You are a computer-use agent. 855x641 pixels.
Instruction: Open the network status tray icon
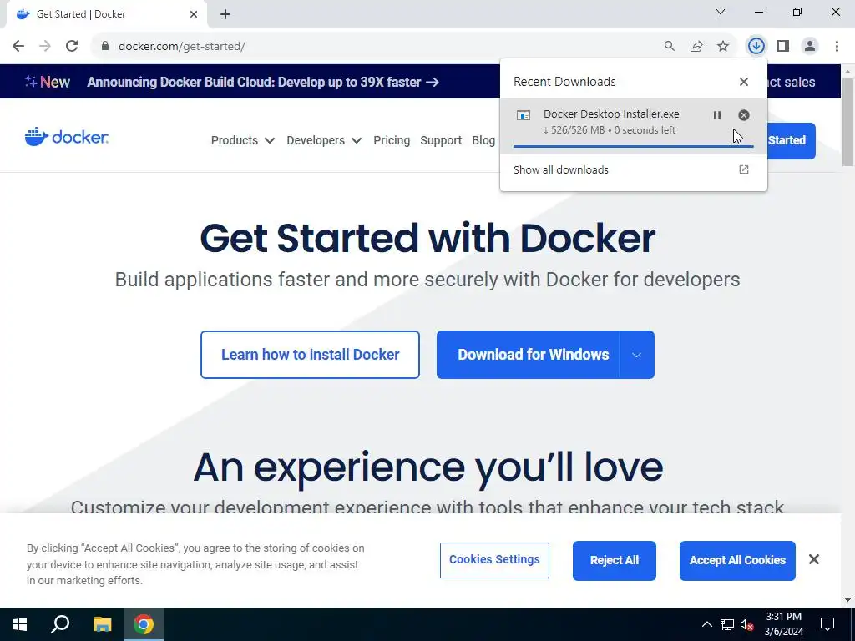pyautogui.click(x=727, y=624)
